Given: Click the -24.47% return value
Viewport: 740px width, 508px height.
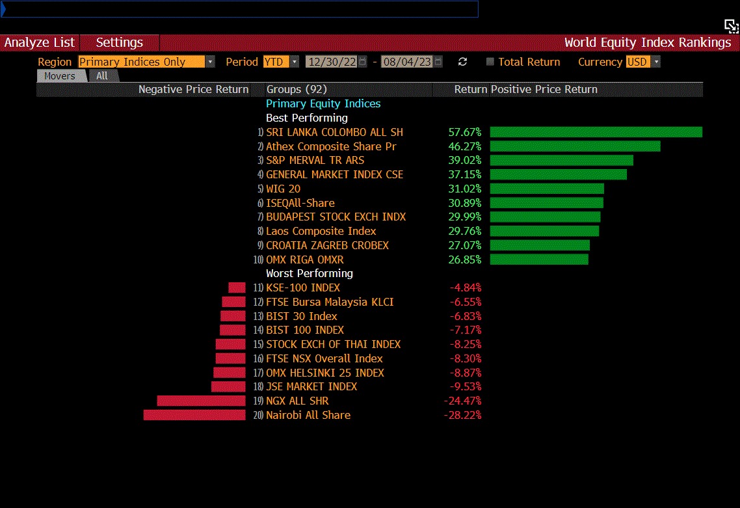Looking at the screenshot, I should coord(462,401).
